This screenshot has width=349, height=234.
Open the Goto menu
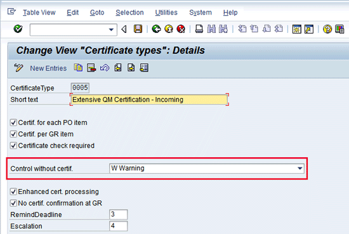97,13
